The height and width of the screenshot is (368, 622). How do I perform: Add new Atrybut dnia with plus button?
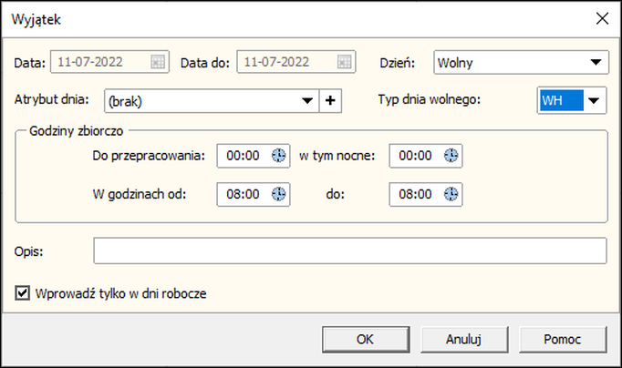(331, 100)
